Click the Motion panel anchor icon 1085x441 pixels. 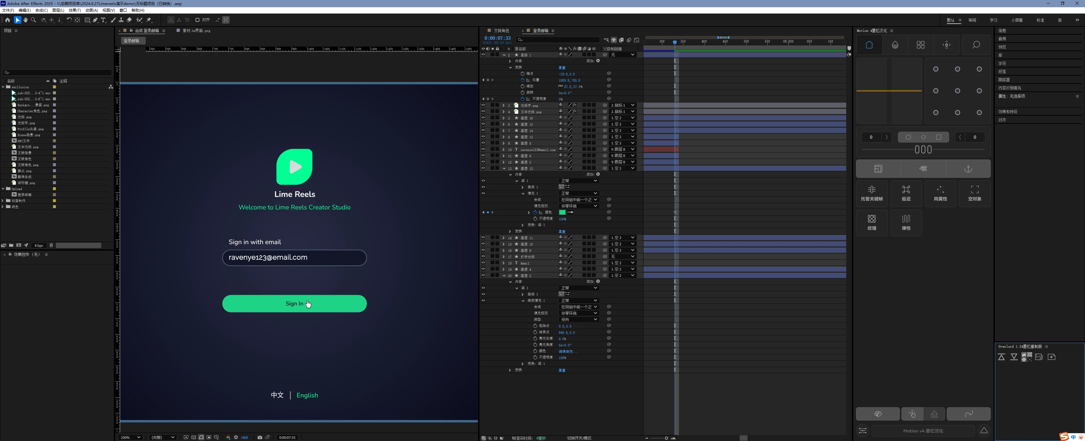968,169
